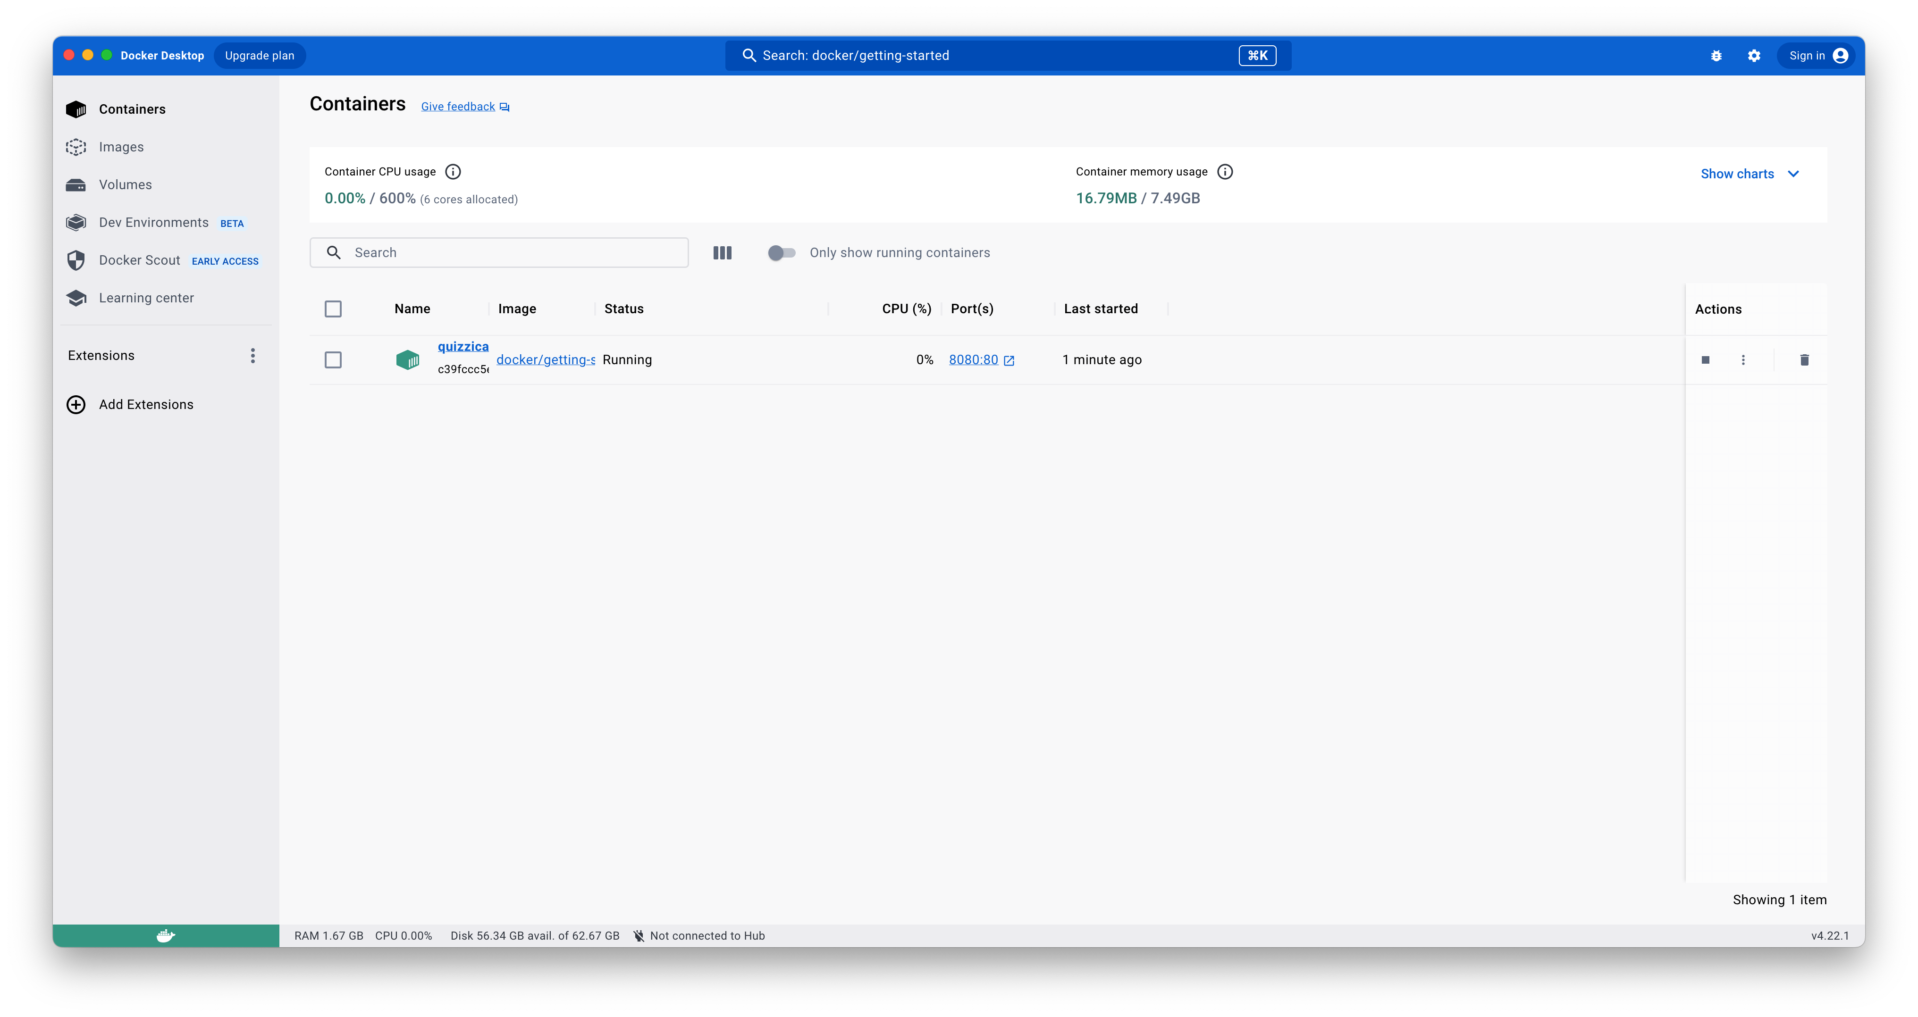
Task: Go to Images in the sidebar
Action: 165,147
